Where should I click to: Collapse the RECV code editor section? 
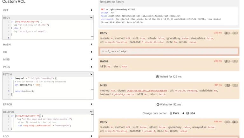pos(91,18)
